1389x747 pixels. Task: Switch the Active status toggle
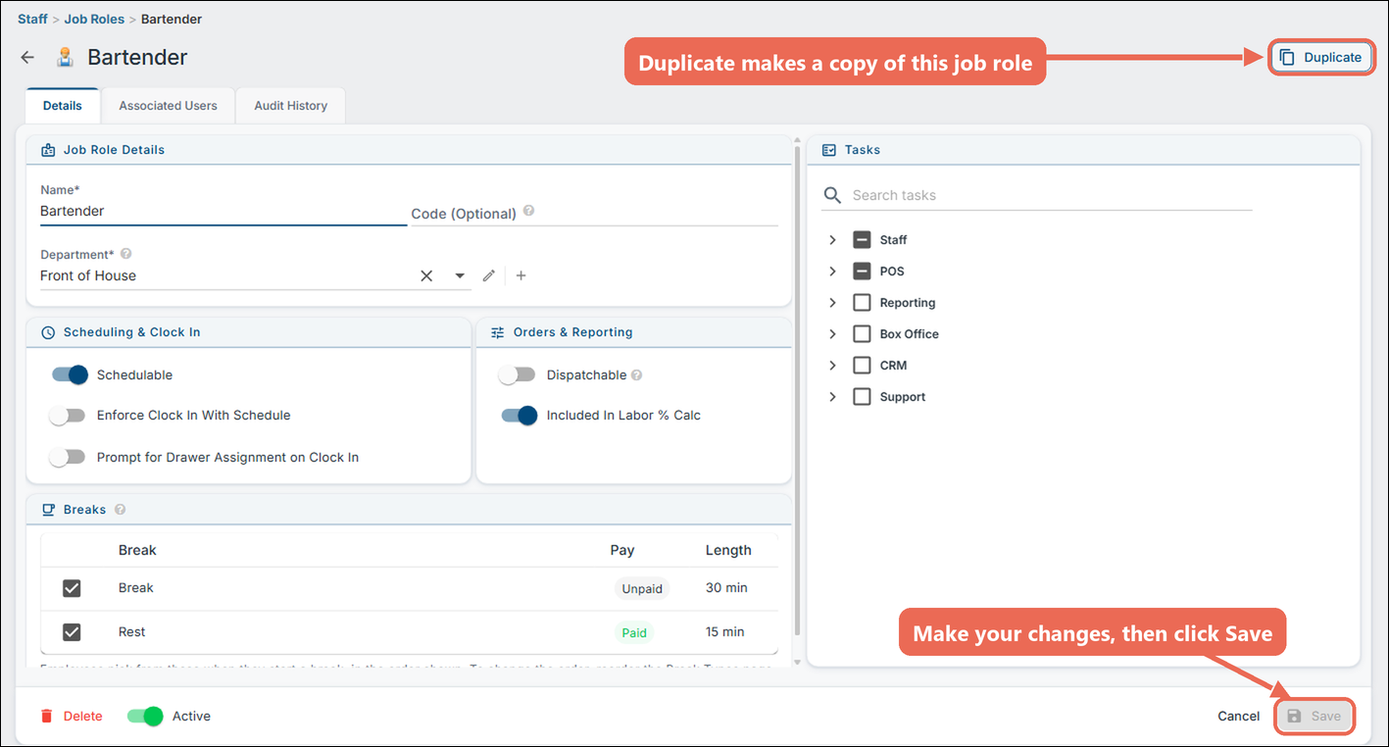[145, 716]
